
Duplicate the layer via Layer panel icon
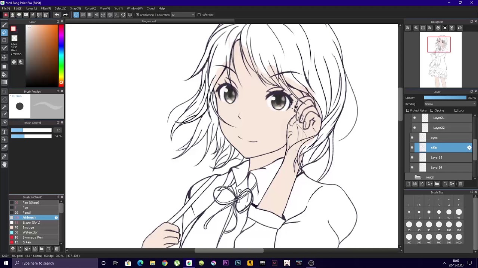445,184
